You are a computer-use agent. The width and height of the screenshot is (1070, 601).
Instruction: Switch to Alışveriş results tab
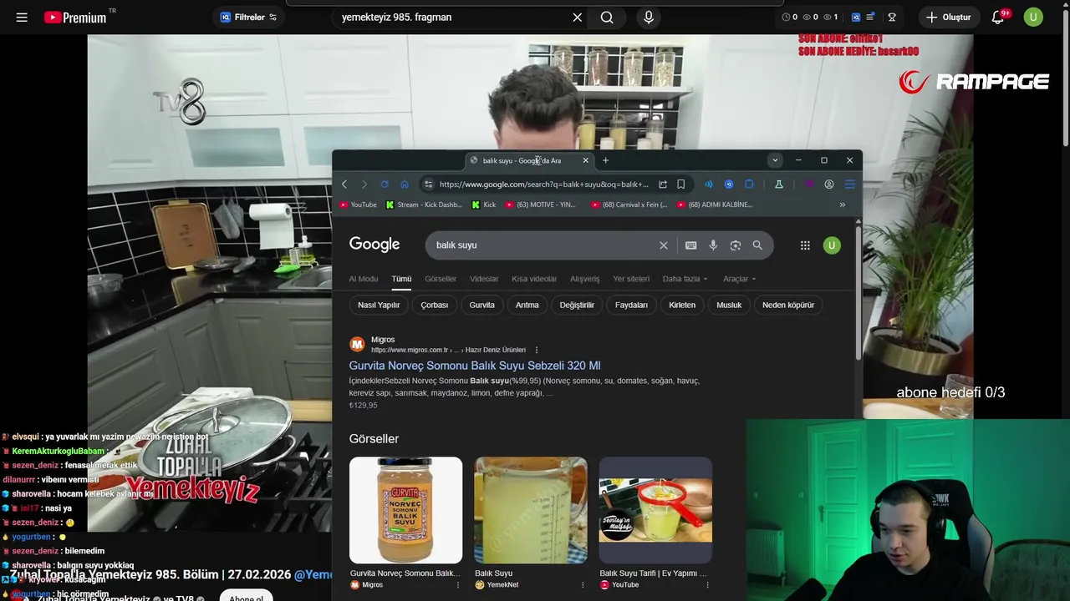click(585, 279)
